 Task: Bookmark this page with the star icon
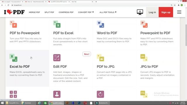[x=175, y=5]
